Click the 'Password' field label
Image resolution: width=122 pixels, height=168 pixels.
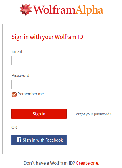(x=20, y=75)
